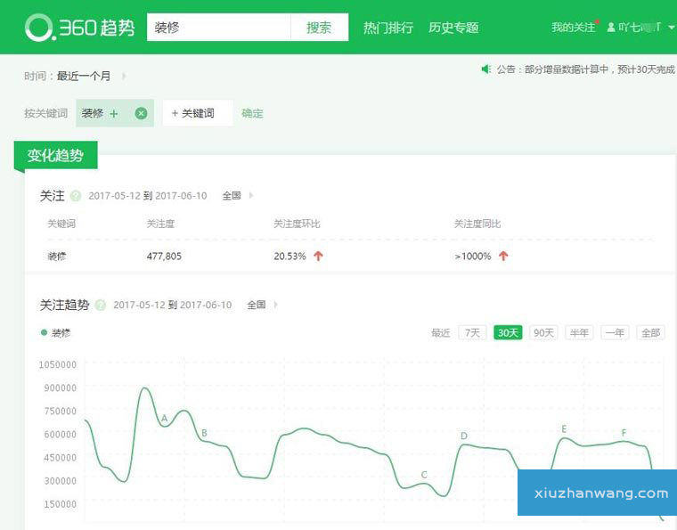Click the 确定 link to confirm keywords
This screenshot has height=530, width=677.
click(x=252, y=113)
